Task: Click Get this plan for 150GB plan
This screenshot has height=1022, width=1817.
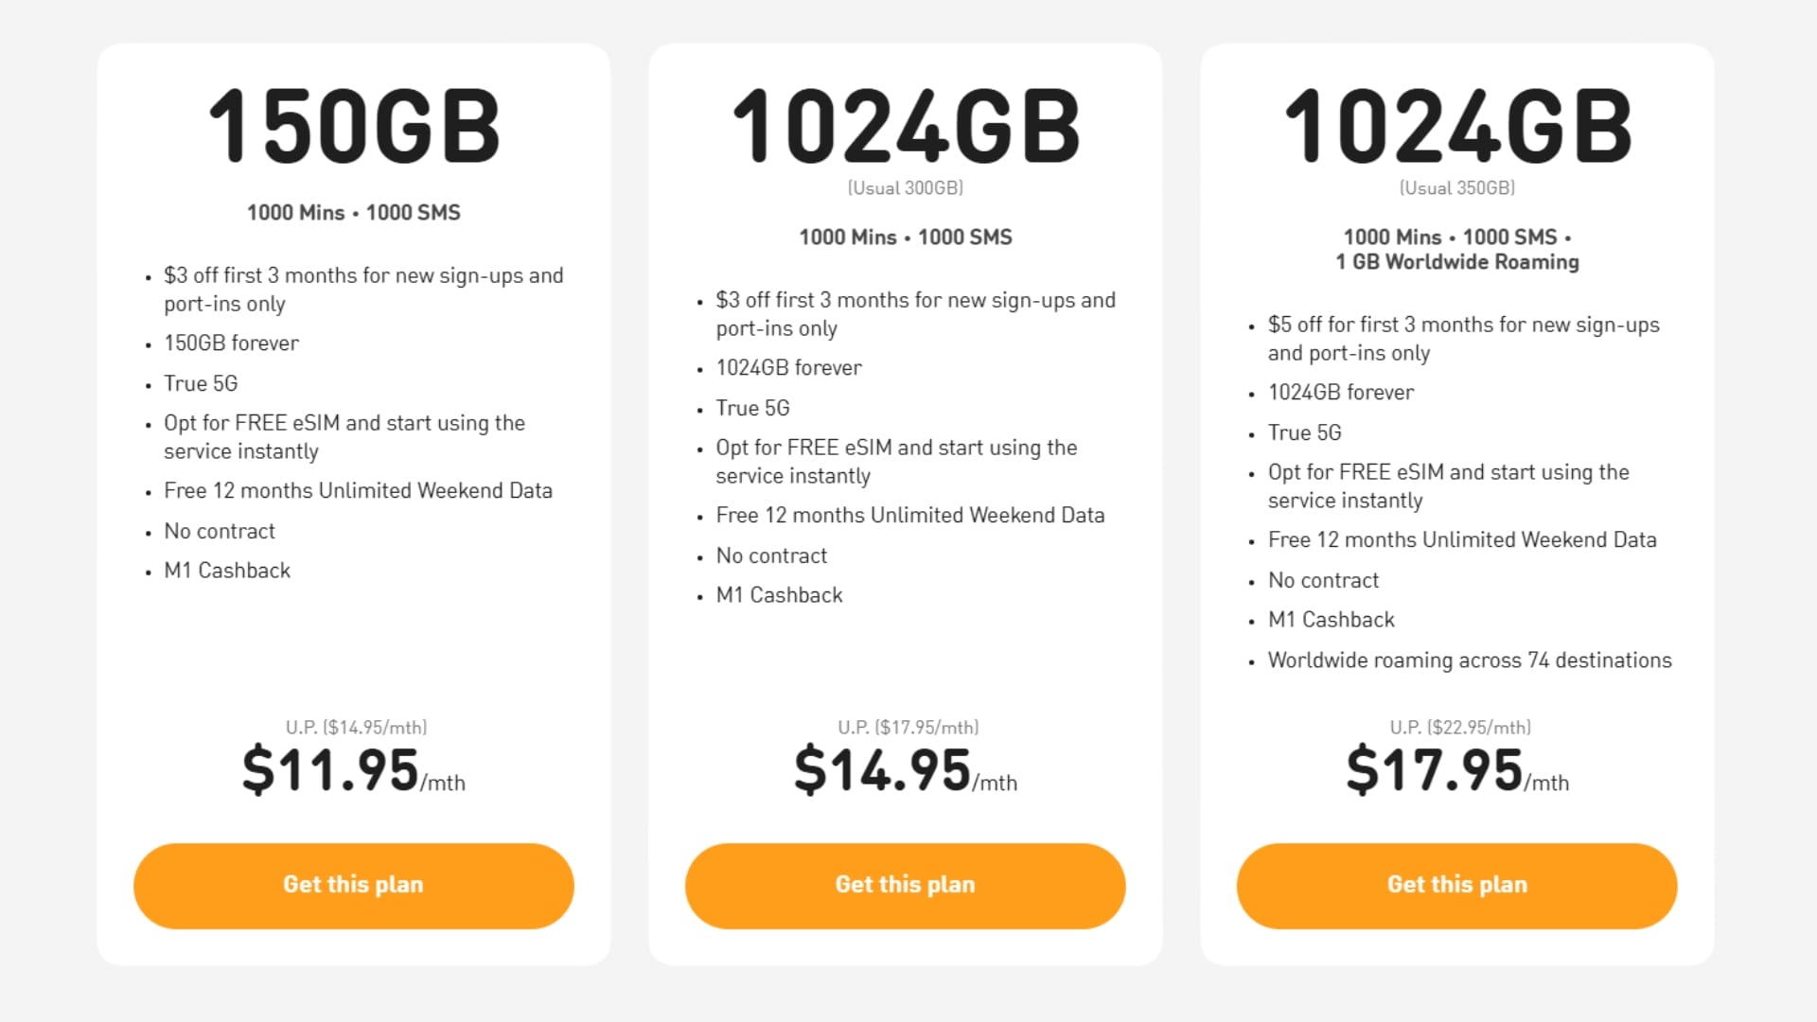Action: pos(353,885)
